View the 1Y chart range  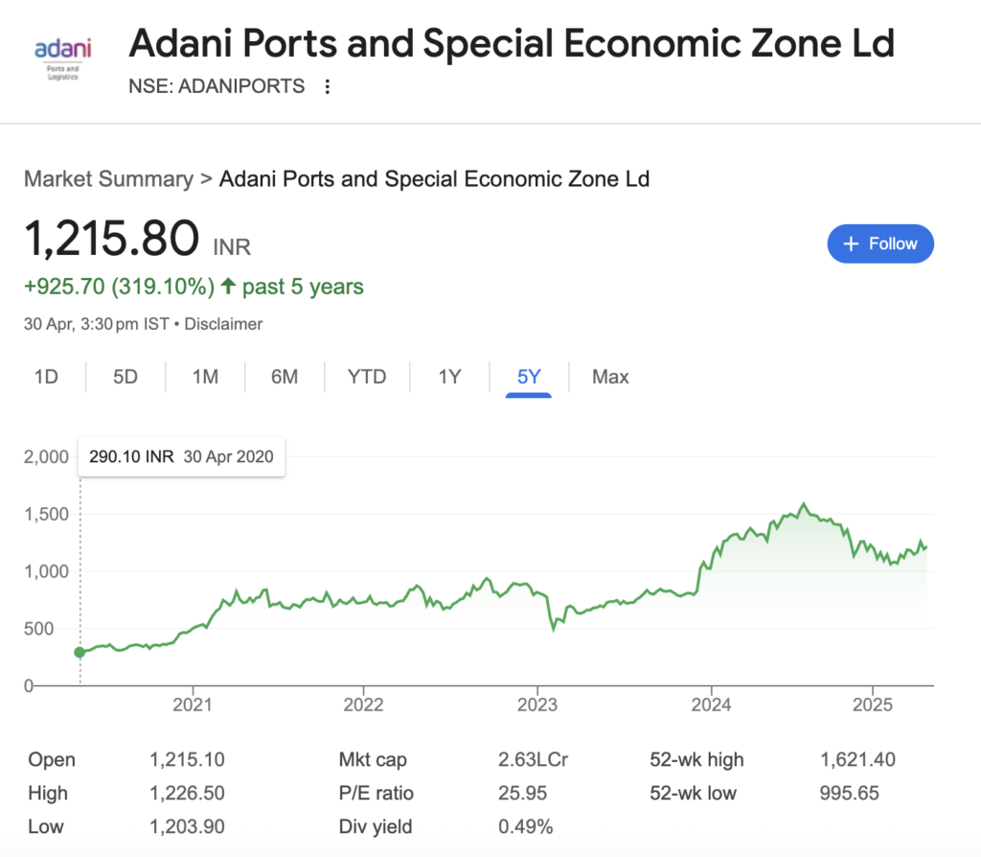(449, 377)
